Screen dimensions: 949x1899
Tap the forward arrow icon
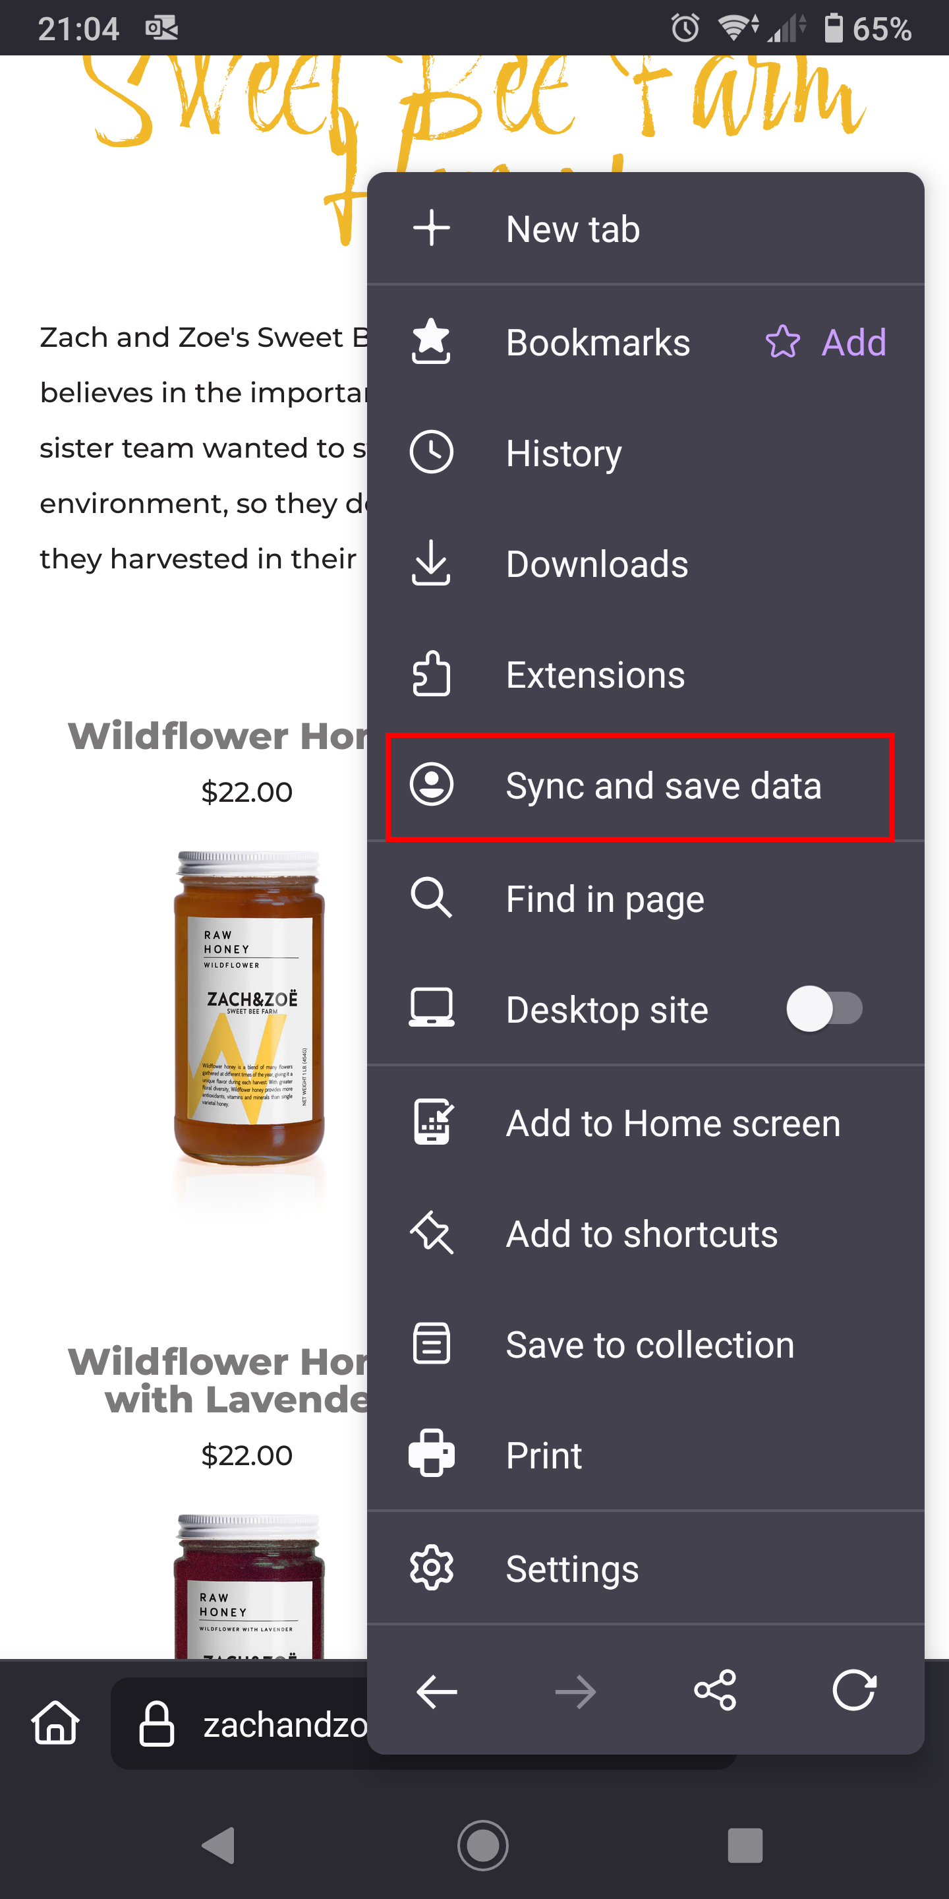pos(575,1691)
